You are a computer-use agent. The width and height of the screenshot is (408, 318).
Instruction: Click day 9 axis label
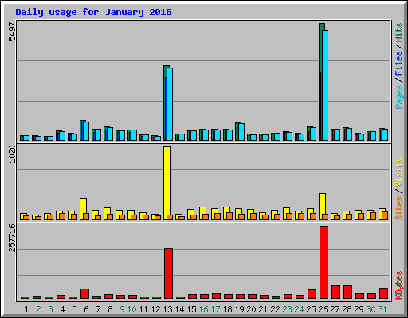122,309
